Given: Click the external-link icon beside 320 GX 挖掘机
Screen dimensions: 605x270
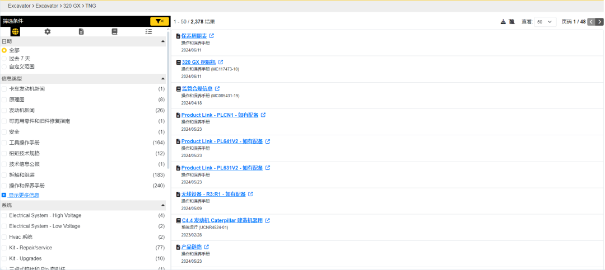Looking at the screenshot, I should [x=221, y=62].
